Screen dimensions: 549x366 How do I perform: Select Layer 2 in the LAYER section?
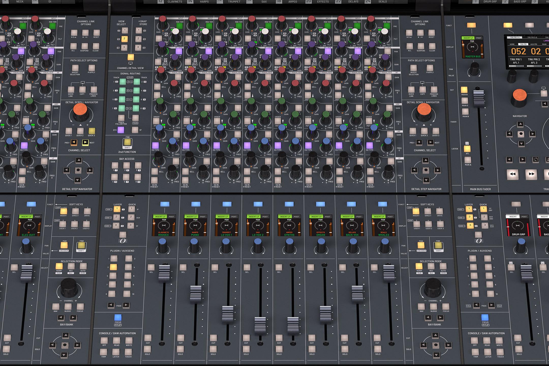116,217
